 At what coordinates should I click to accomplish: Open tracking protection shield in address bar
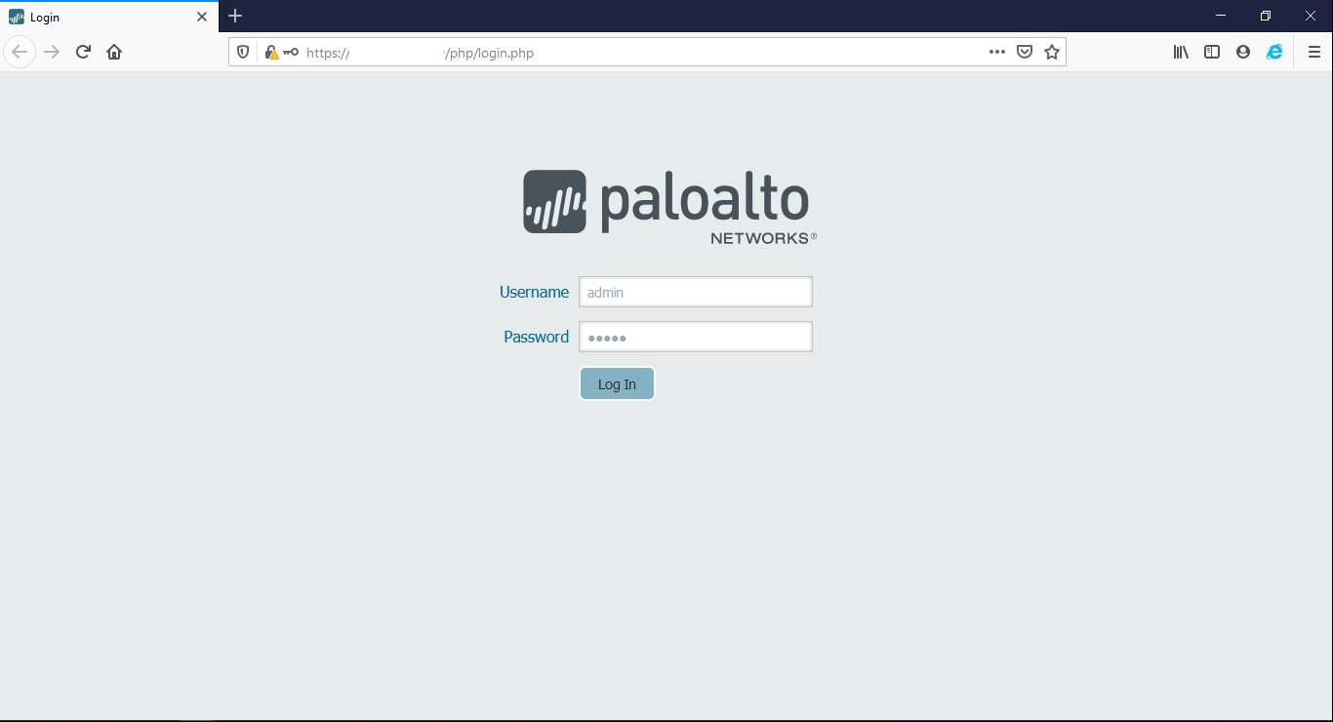[x=243, y=53]
